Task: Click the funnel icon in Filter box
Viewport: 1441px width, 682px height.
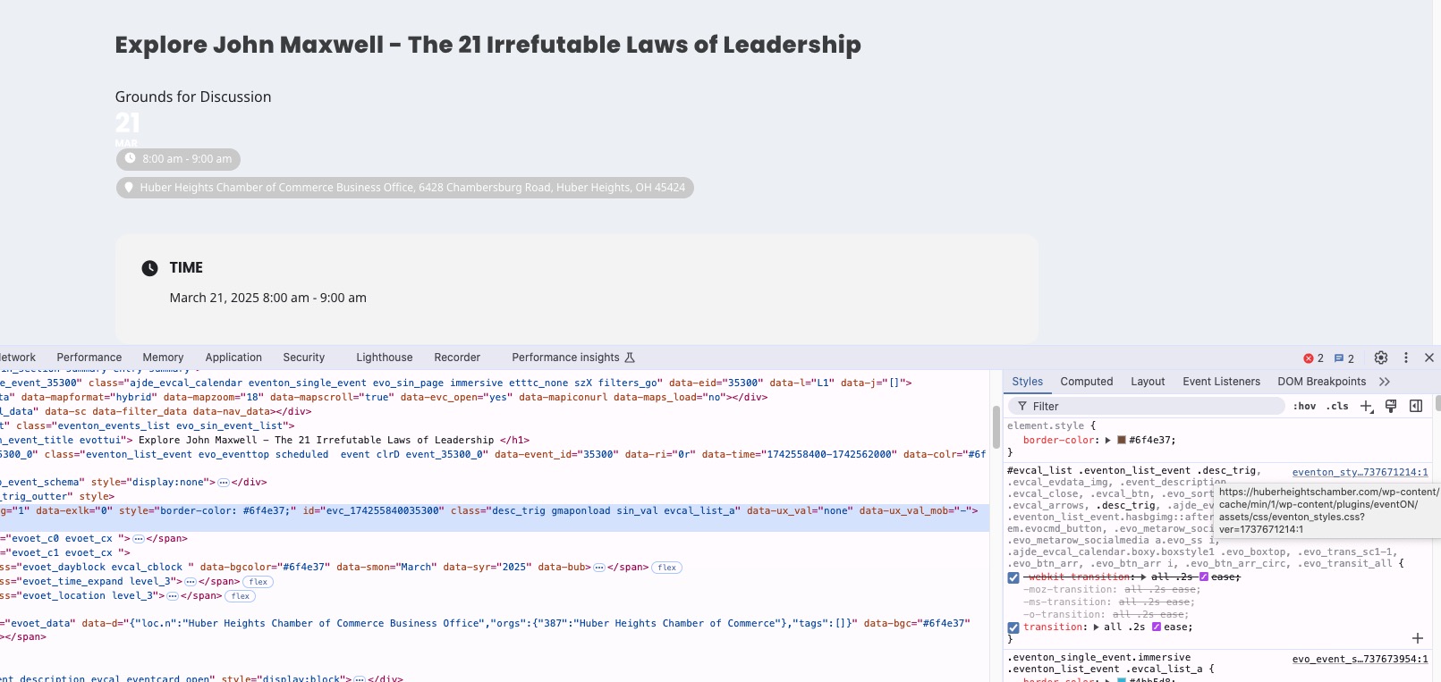Action: point(1022,406)
